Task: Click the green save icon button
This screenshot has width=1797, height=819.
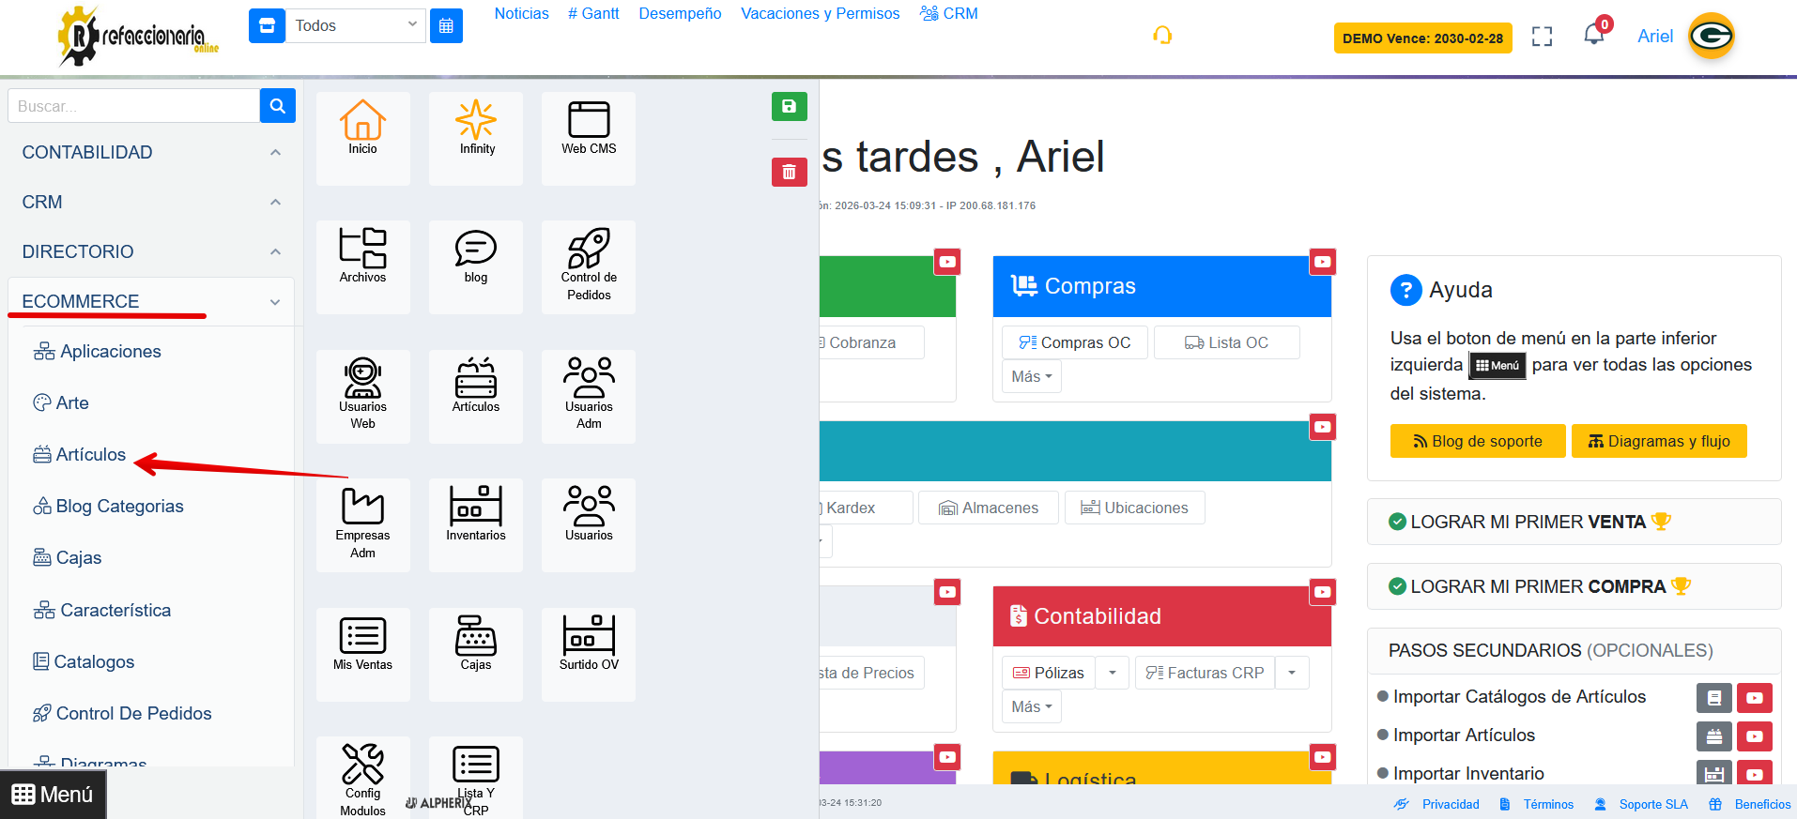Action: [x=789, y=107]
